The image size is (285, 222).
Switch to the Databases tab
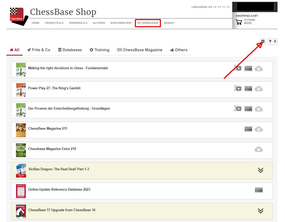click(70, 50)
